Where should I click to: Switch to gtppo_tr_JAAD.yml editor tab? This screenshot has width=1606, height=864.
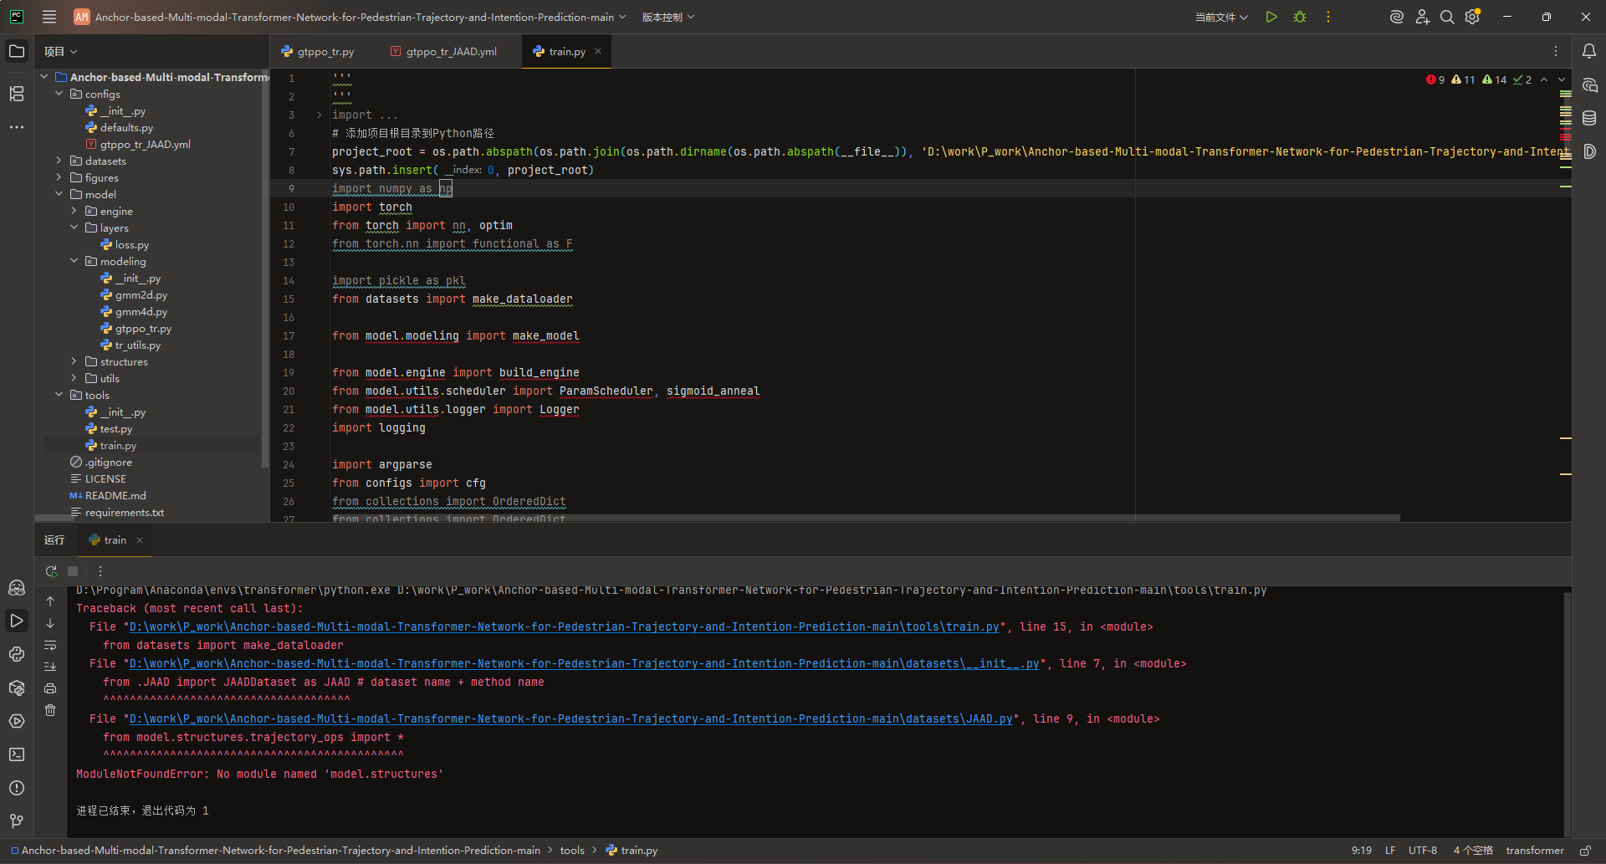click(x=443, y=51)
